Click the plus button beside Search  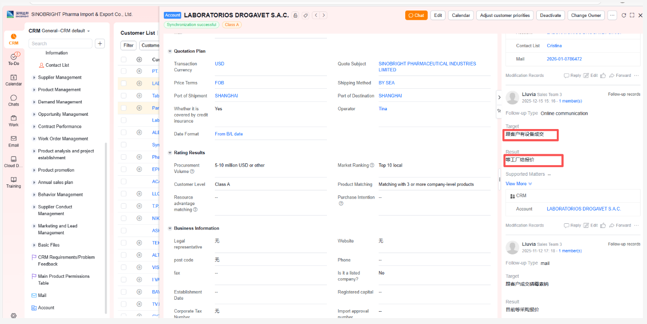(100, 43)
